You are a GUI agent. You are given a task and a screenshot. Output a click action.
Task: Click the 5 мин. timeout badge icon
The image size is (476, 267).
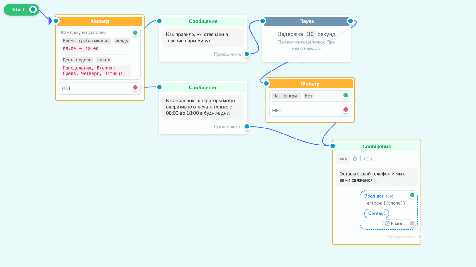pos(387,224)
